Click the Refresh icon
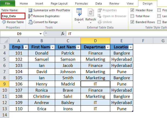The width and height of the screenshot is (167, 118). 91,12
